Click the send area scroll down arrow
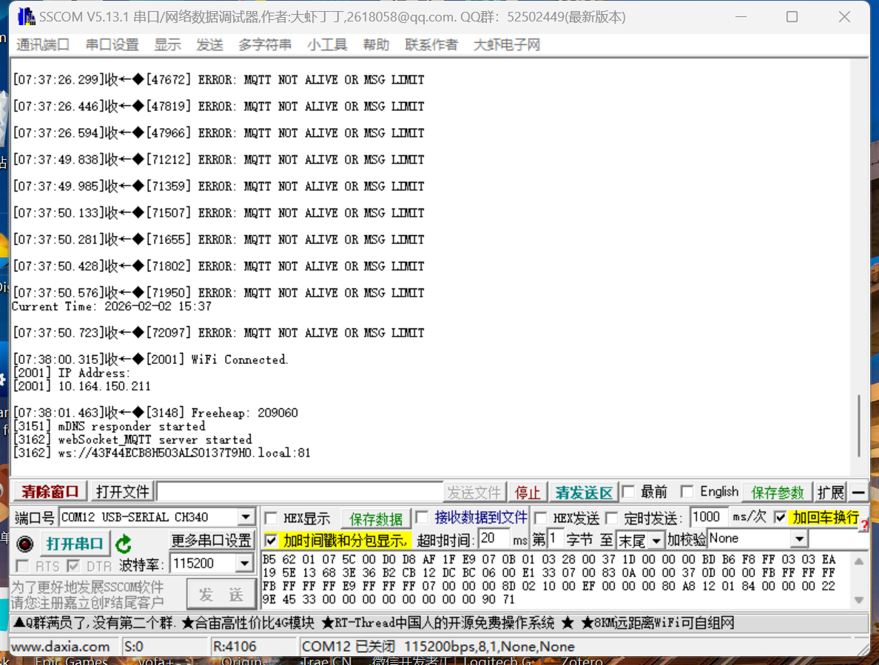 [x=859, y=600]
